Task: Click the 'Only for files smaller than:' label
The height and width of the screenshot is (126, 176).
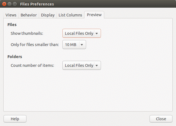Action: 35,45
